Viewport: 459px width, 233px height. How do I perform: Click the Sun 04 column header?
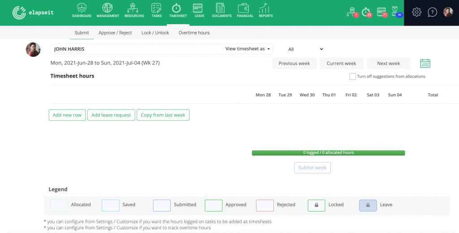395,95
